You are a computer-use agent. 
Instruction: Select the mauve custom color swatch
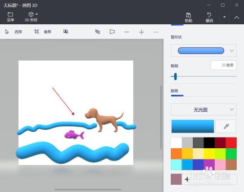pos(176,179)
